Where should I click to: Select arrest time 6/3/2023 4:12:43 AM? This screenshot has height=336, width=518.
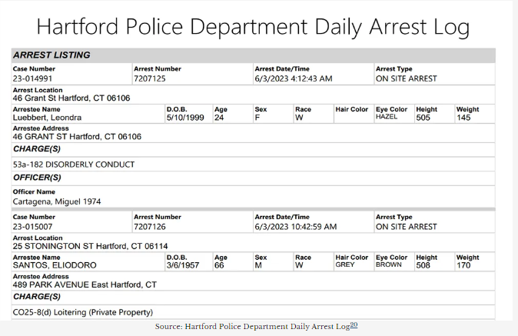294,78
